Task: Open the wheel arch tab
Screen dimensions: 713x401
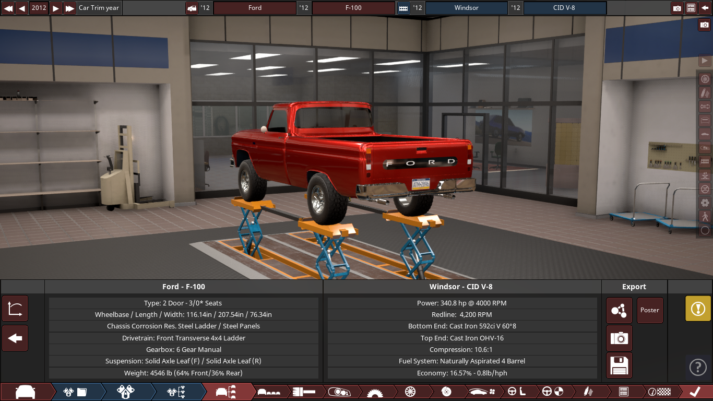Action: tap(375, 392)
